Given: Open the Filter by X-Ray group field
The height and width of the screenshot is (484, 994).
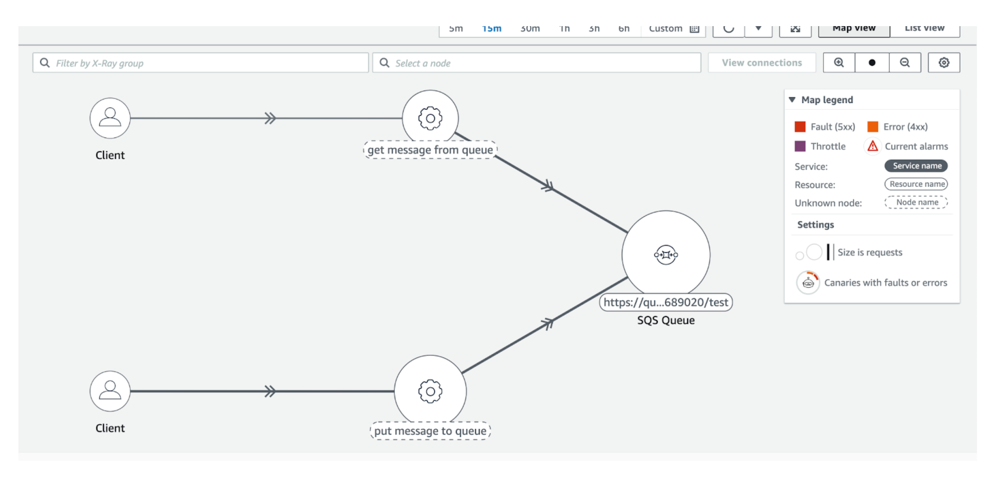Looking at the screenshot, I should [x=200, y=63].
